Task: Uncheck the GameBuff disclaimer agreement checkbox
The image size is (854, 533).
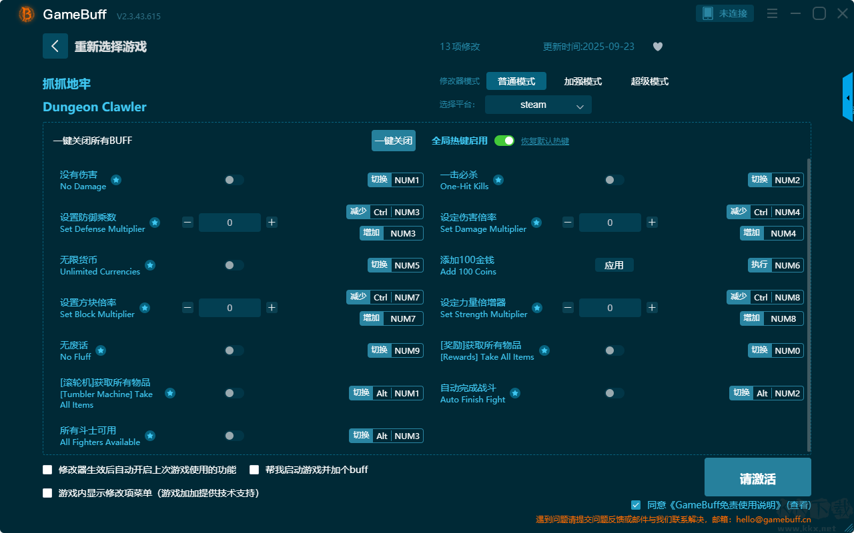Action: pyautogui.click(x=636, y=505)
